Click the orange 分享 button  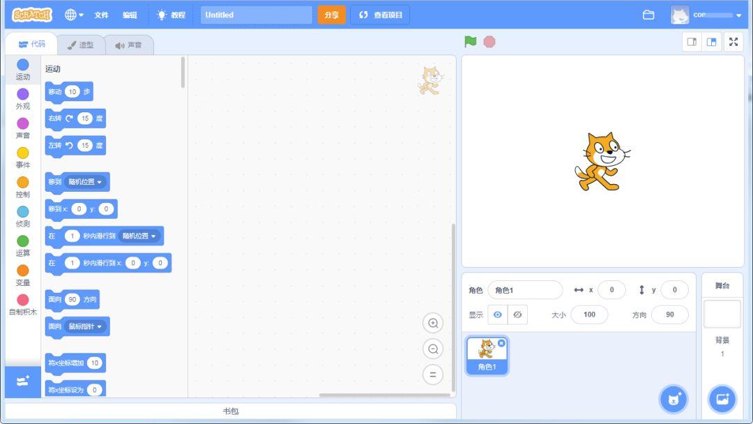pyautogui.click(x=331, y=15)
